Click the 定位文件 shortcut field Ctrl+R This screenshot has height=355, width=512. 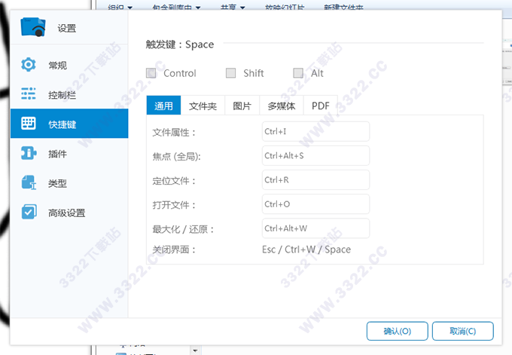[x=315, y=180]
